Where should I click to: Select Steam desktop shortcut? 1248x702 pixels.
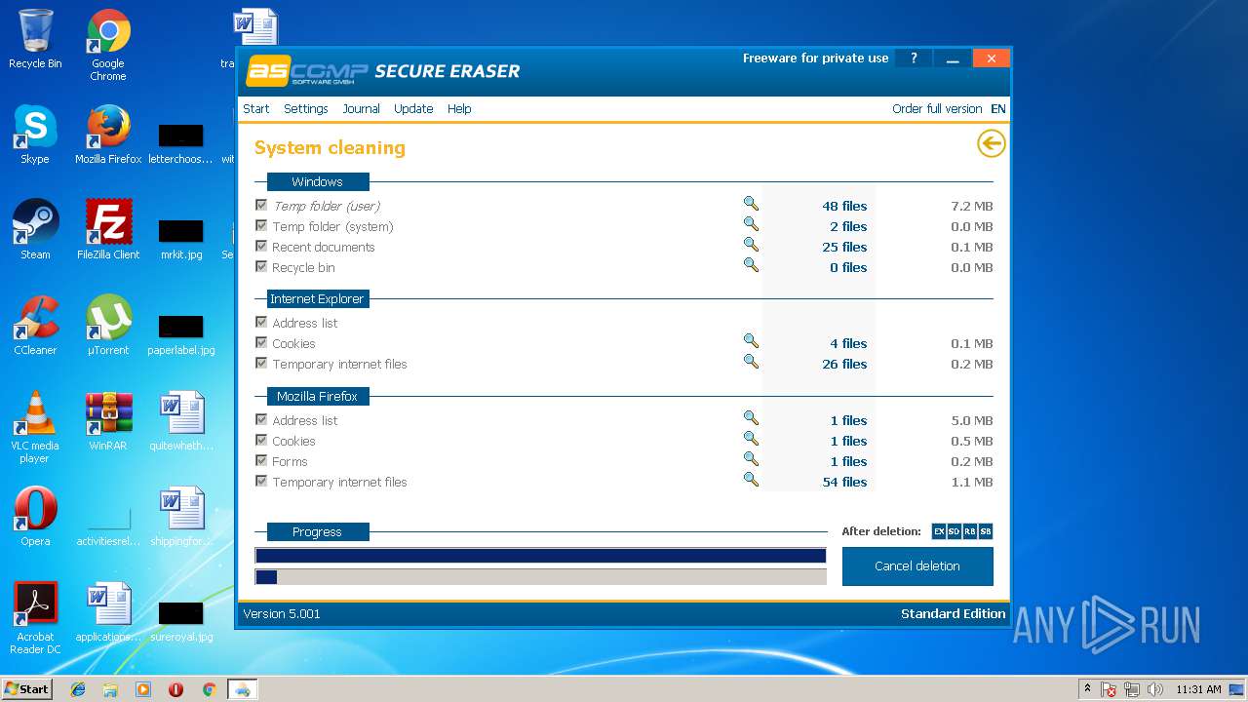coord(35,230)
